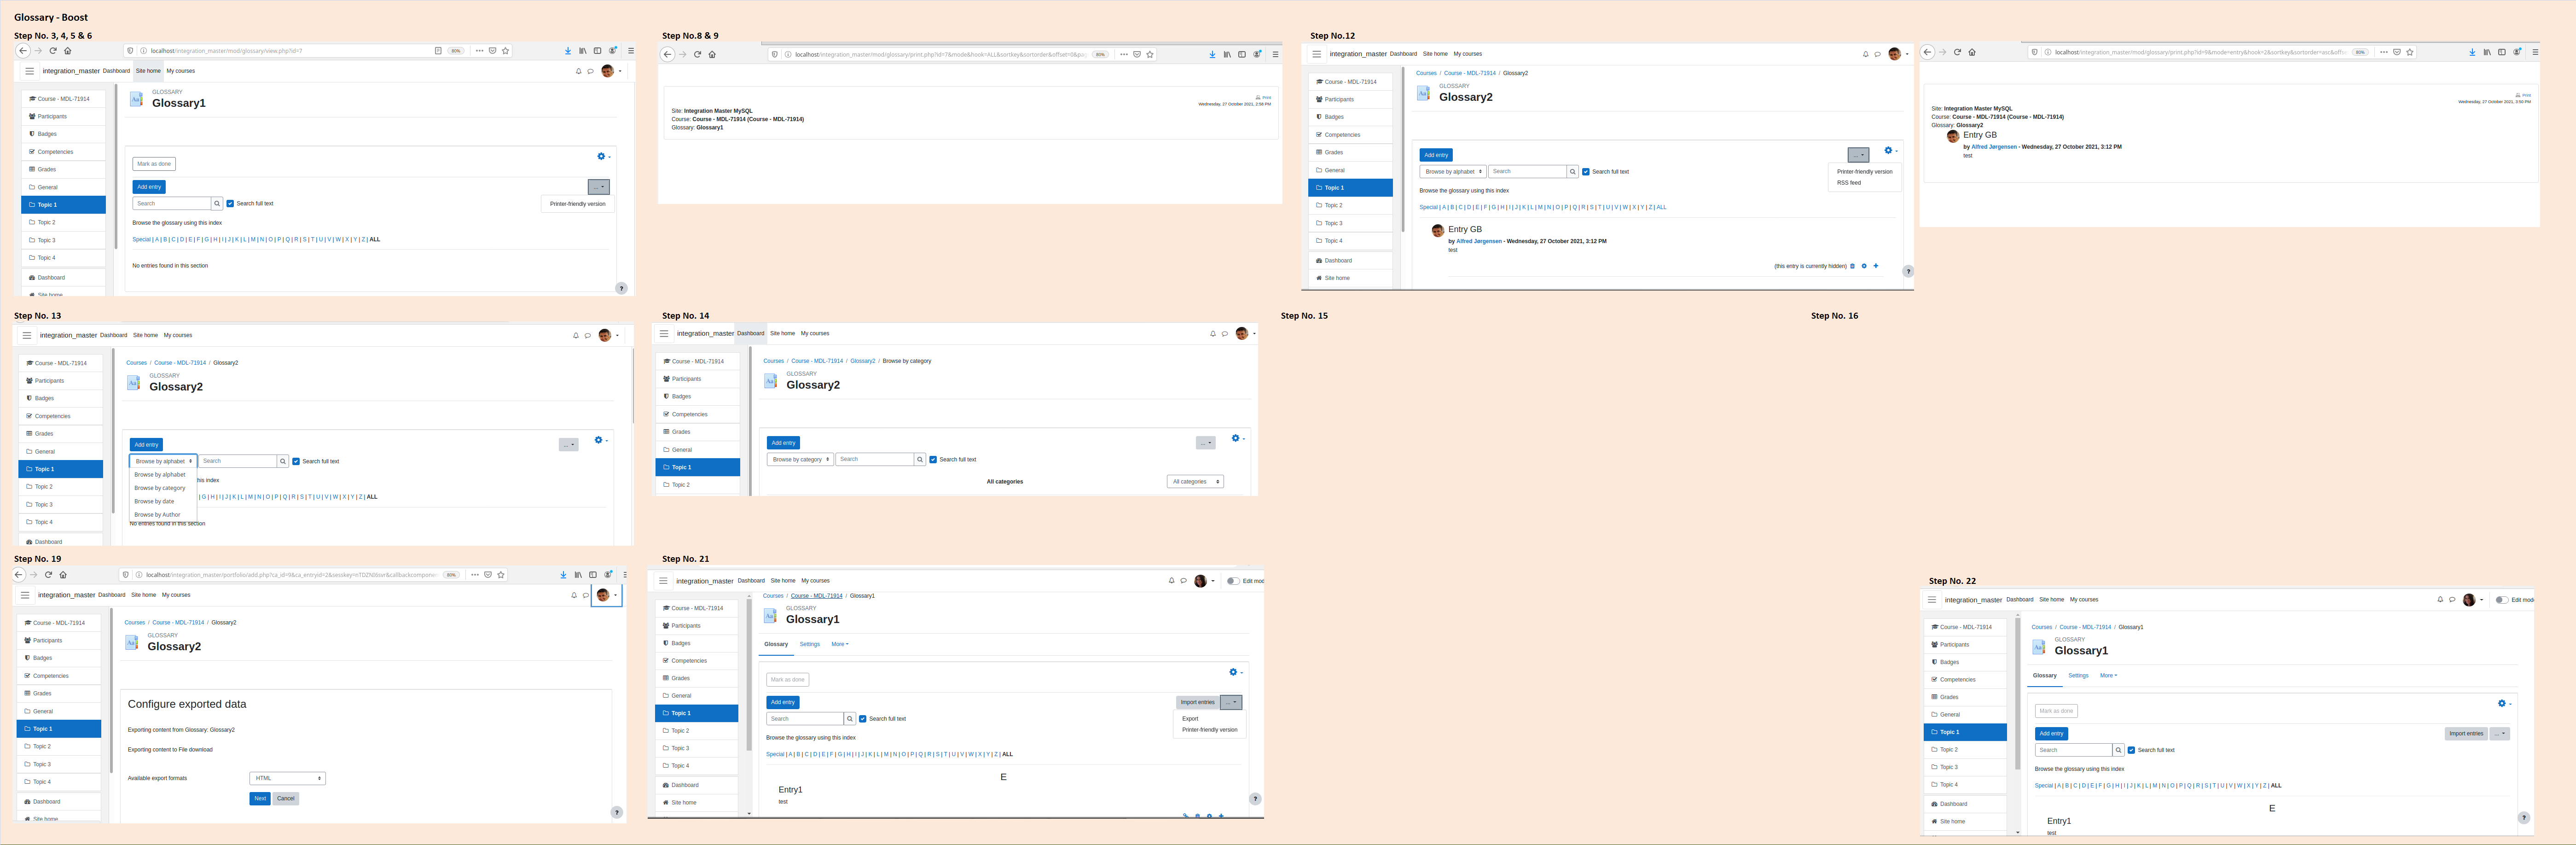The image size is (2576, 845).
Task: Click the hamburger nav drawer icon in Step 3-6 panel
Action: pyautogui.click(x=30, y=71)
